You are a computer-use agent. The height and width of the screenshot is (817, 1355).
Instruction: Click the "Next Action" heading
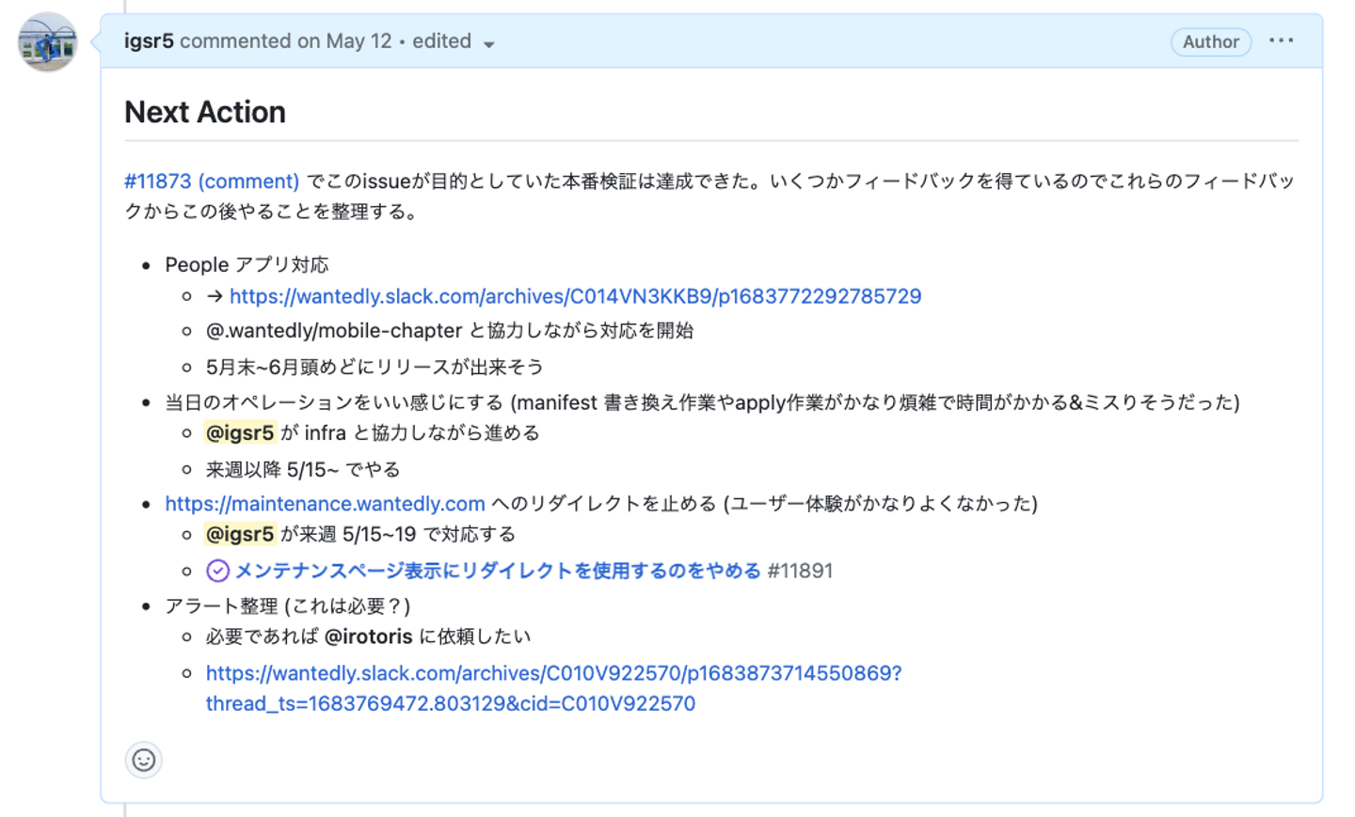pos(205,112)
